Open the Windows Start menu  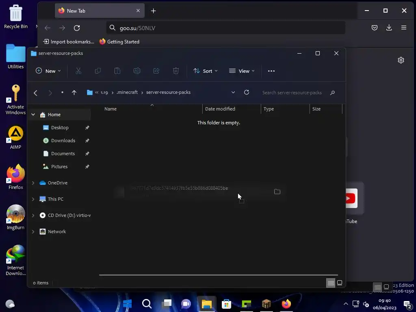click(x=127, y=304)
